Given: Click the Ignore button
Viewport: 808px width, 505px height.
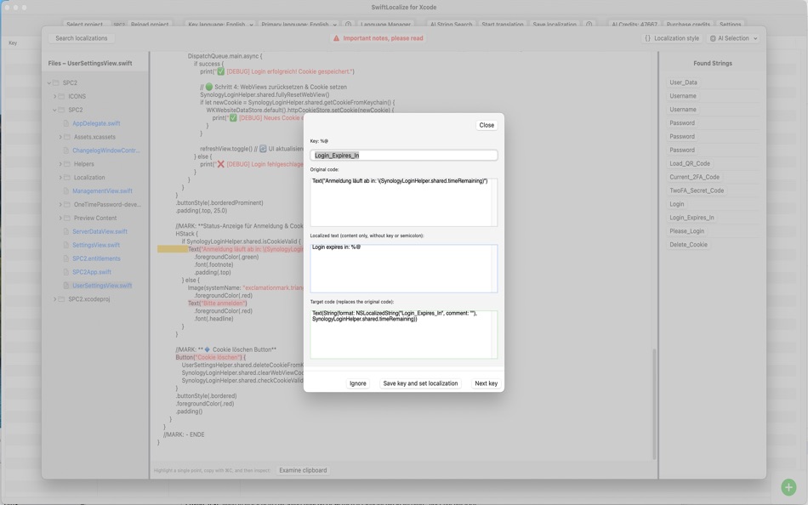Looking at the screenshot, I should coord(357,383).
